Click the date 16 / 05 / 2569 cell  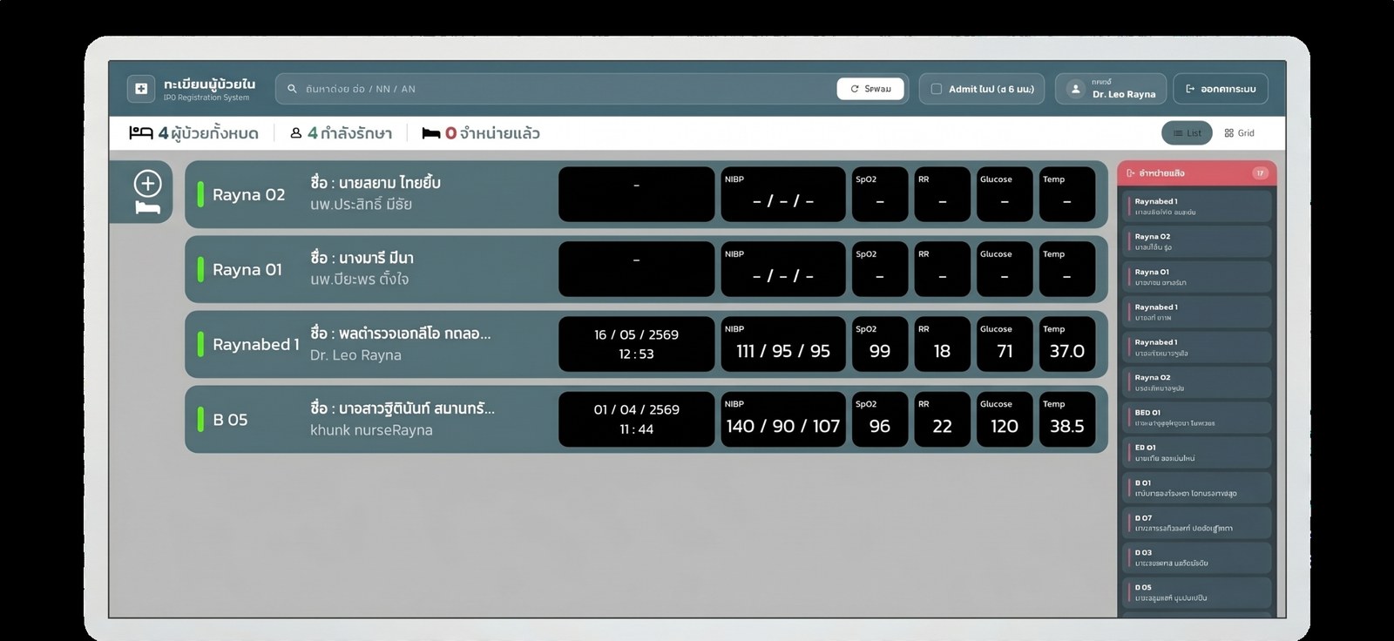coord(636,344)
